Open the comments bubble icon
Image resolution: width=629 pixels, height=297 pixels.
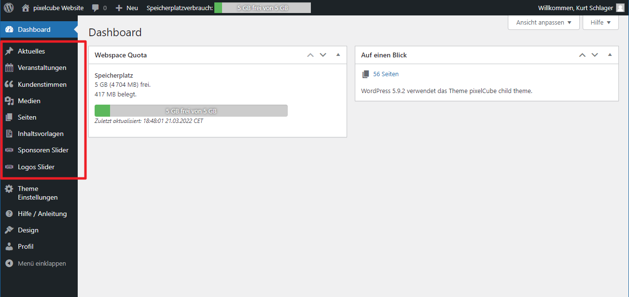click(96, 8)
